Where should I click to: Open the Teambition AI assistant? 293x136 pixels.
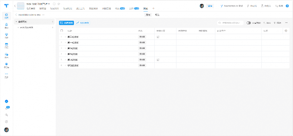click(x=232, y=6)
